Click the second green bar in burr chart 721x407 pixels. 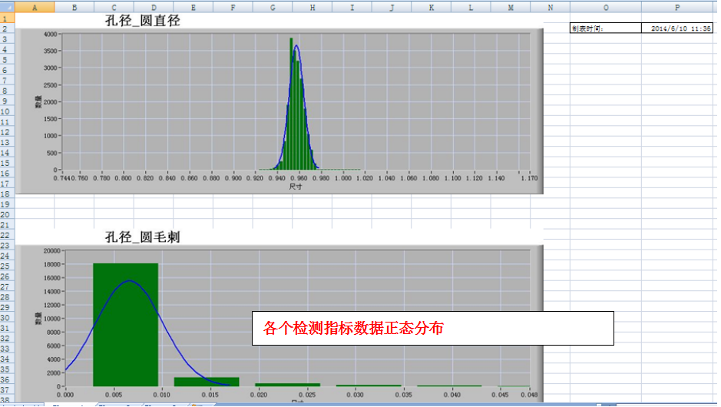(206, 382)
